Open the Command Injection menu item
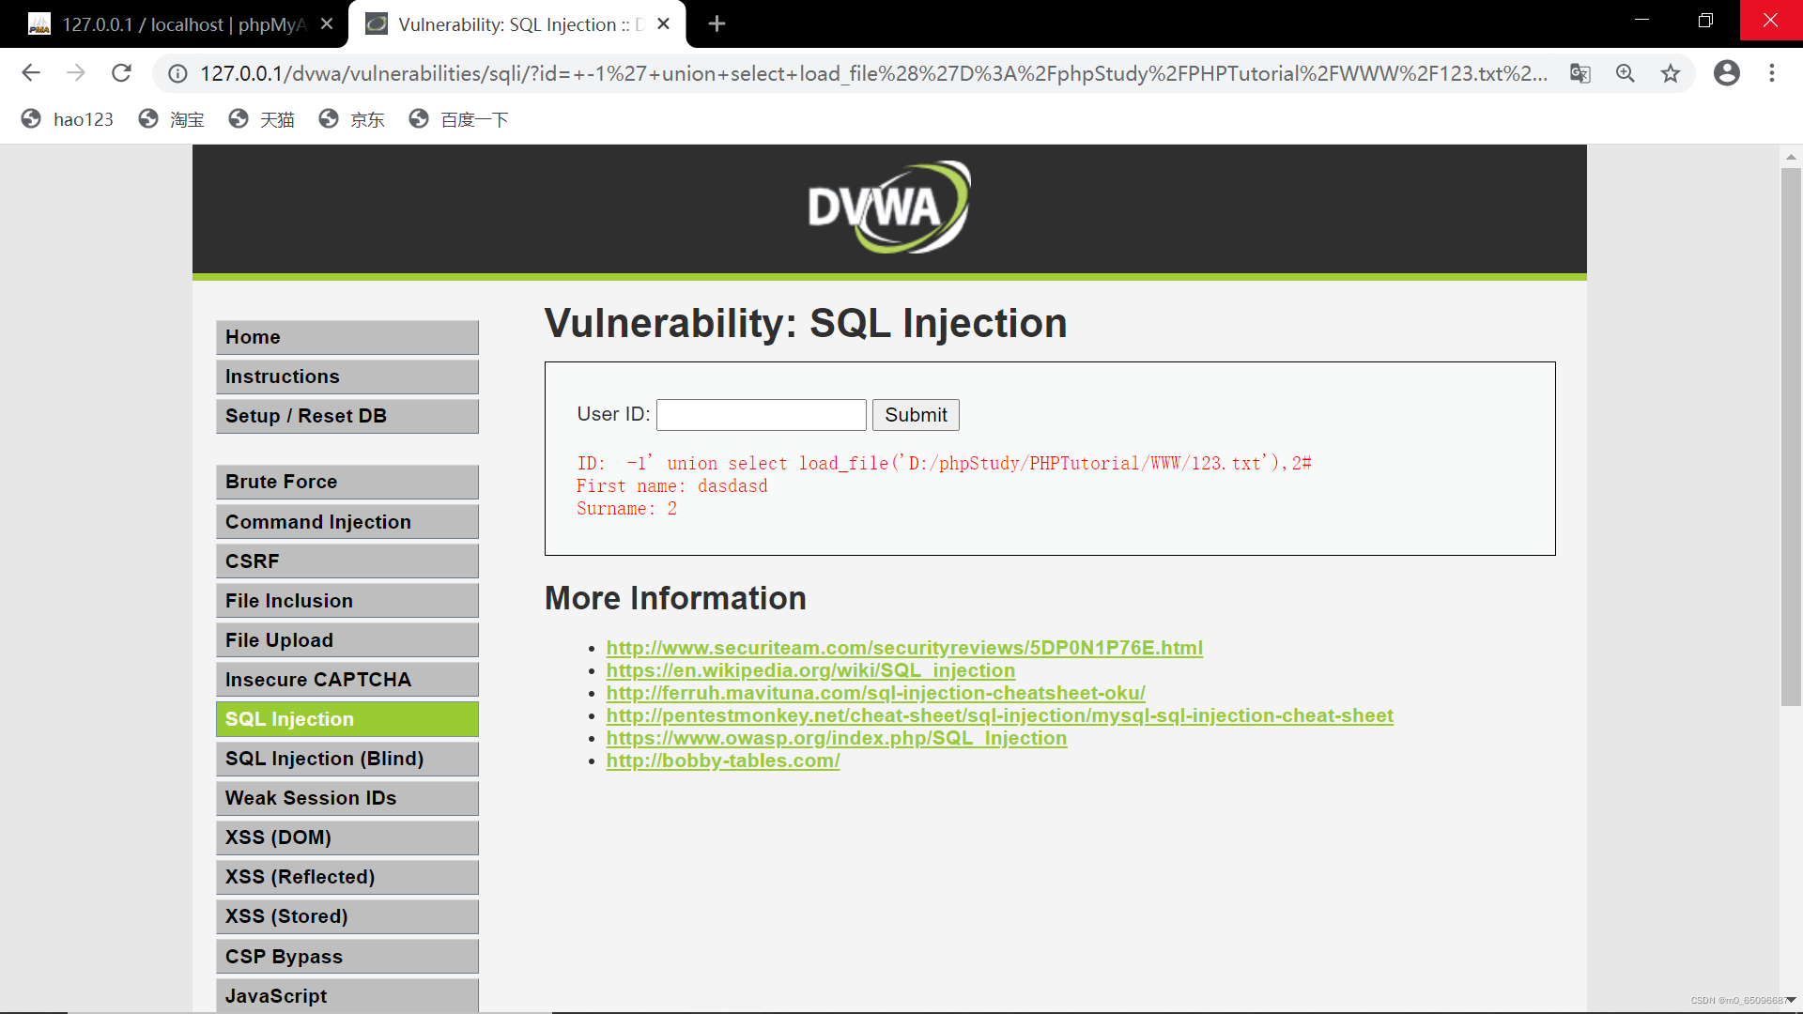 tap(347, 522)
